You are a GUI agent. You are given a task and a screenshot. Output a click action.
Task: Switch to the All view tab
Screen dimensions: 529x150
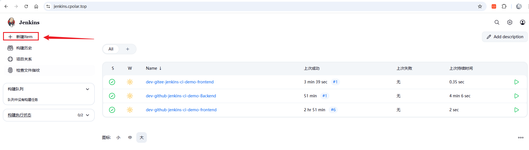click(111, 49)
